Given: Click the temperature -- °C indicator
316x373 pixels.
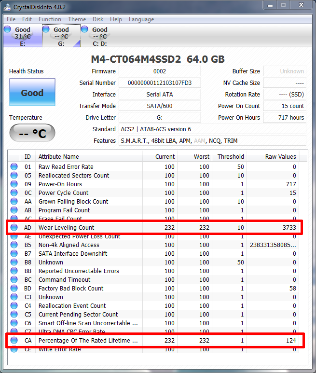Looking at the screenshot, I should click(x=32, y=133).
